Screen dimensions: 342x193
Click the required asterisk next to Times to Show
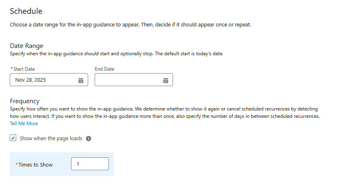coord(17,165)
